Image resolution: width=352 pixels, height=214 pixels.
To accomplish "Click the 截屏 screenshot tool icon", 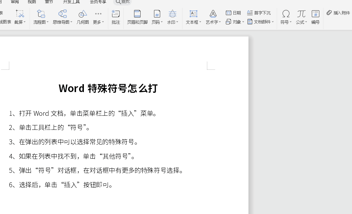I will coord(20,14).
